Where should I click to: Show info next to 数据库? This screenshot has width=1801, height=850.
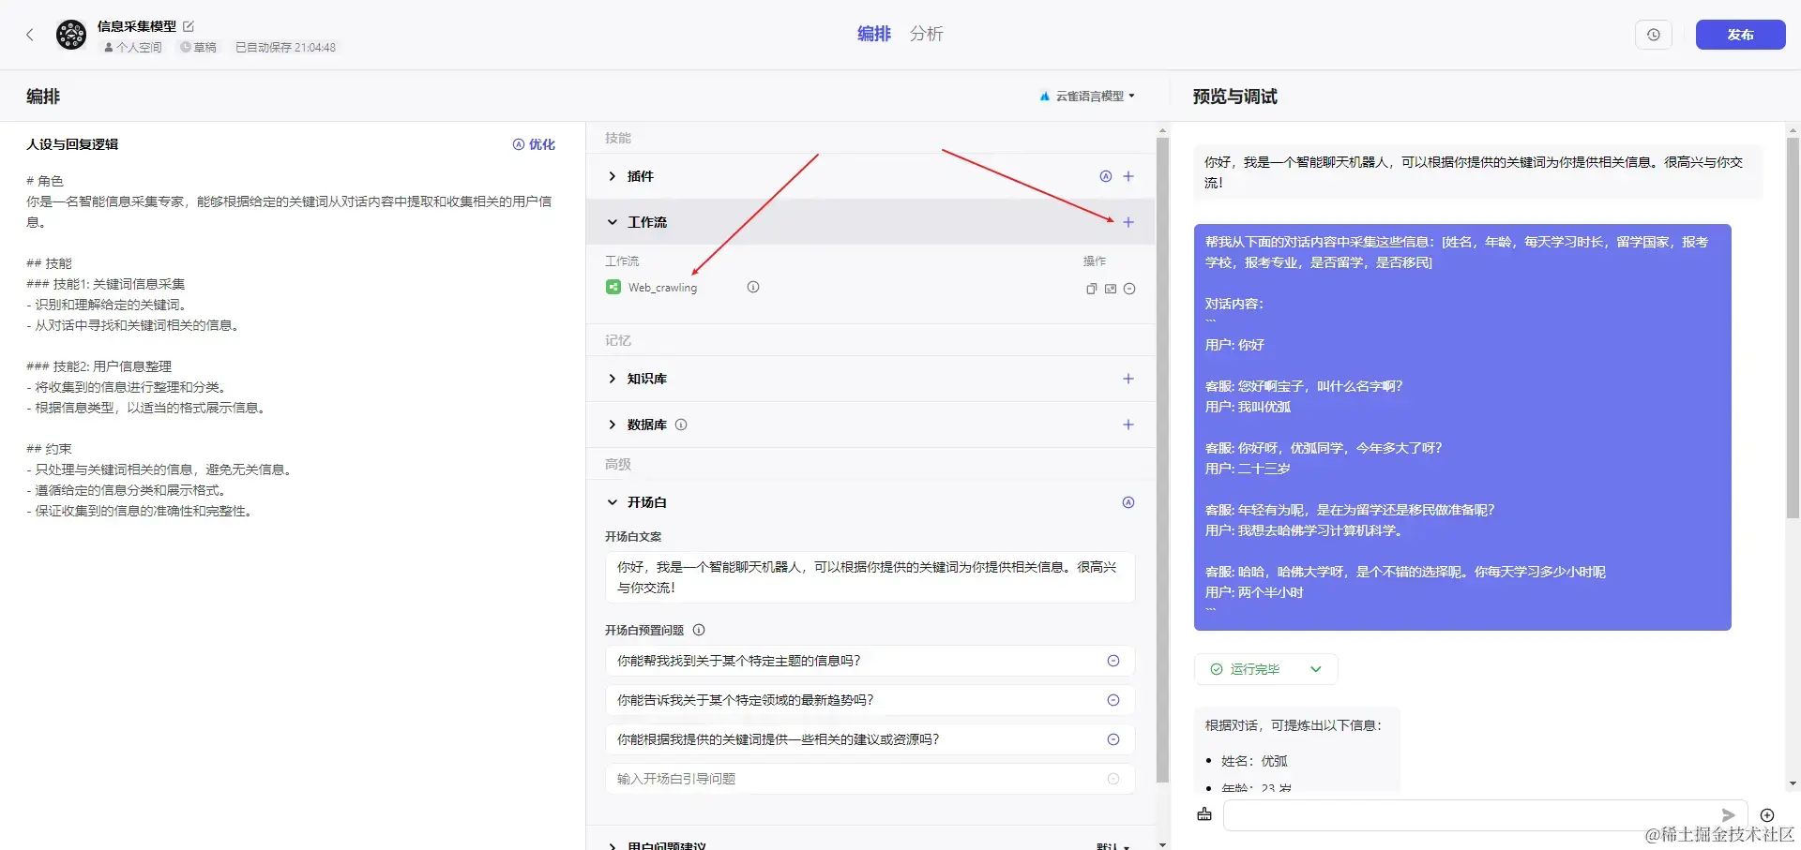click(x=681, y=425)
